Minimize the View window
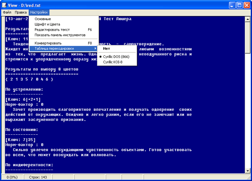 (x=232, y=5)
